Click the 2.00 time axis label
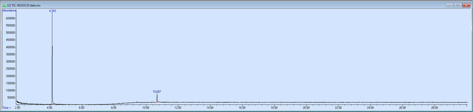 (17, 108)
